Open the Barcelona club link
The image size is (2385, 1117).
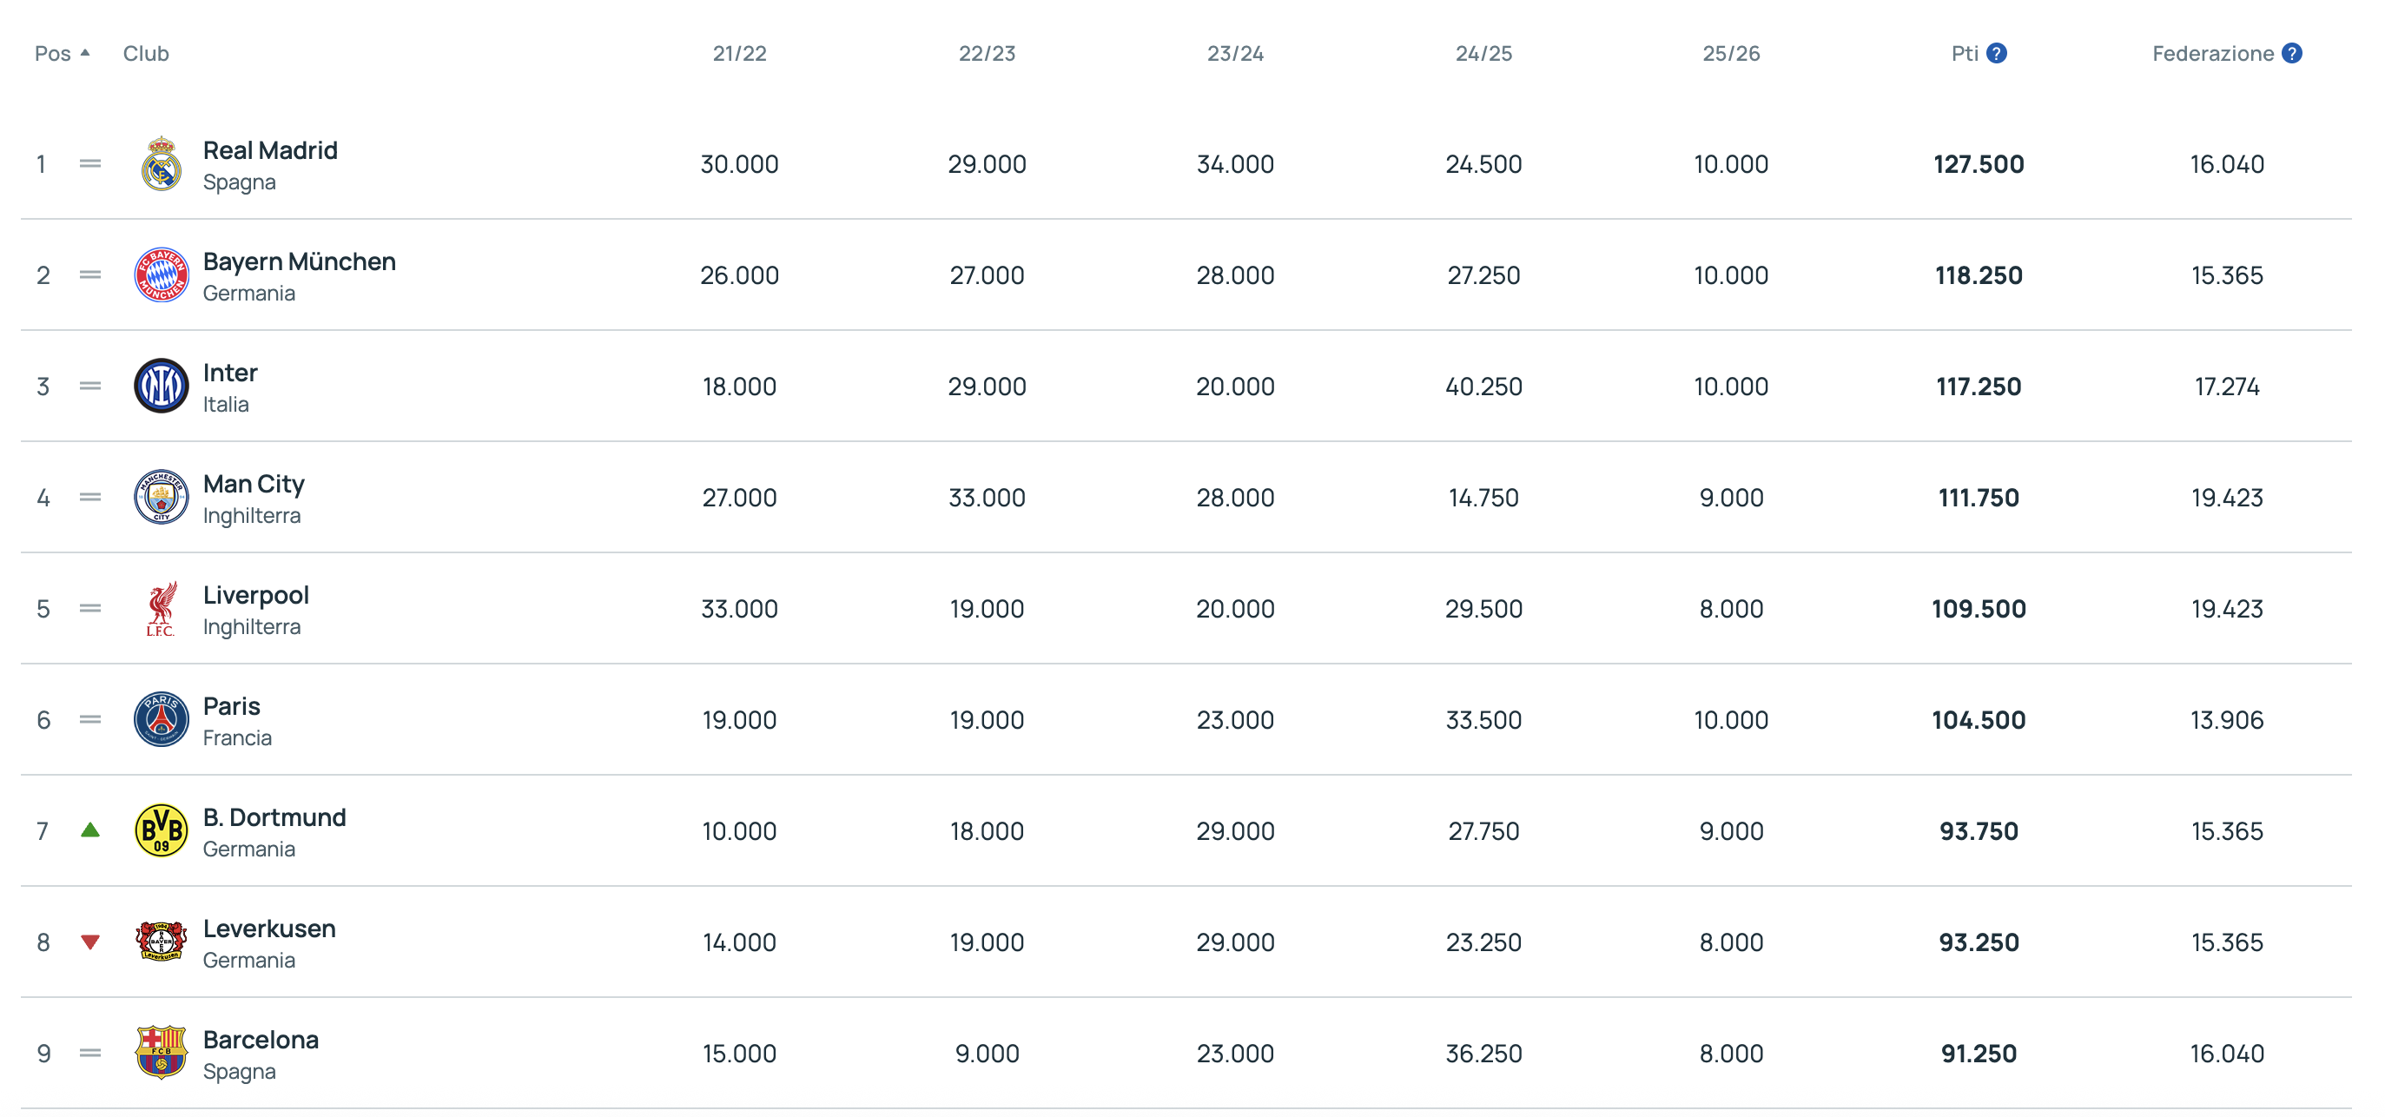(x=261, y=1039)
